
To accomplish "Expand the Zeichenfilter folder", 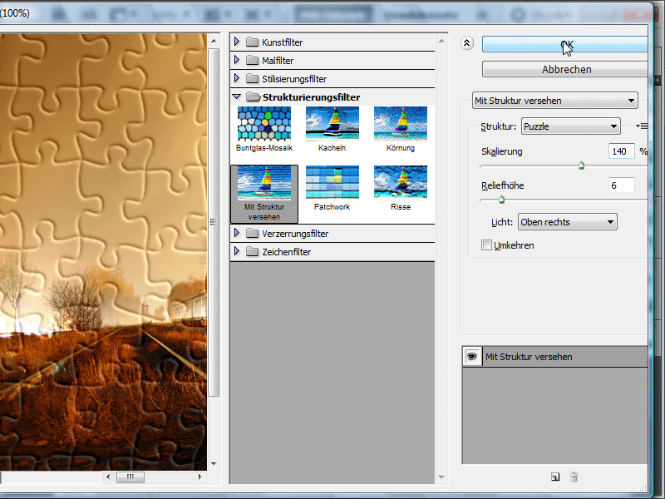I will click(237, 251).
